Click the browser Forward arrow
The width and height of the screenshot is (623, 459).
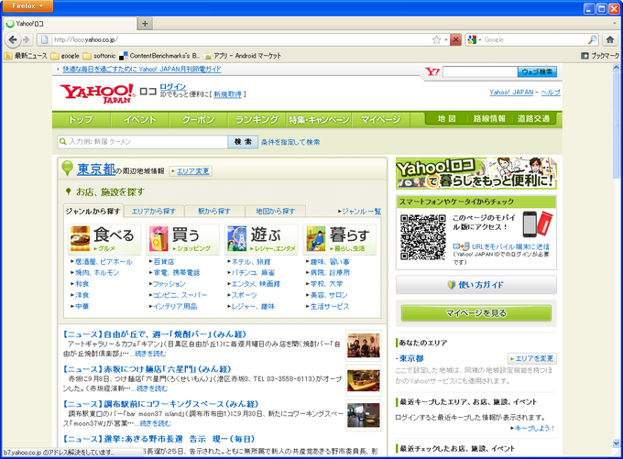[x=27, y=39]
